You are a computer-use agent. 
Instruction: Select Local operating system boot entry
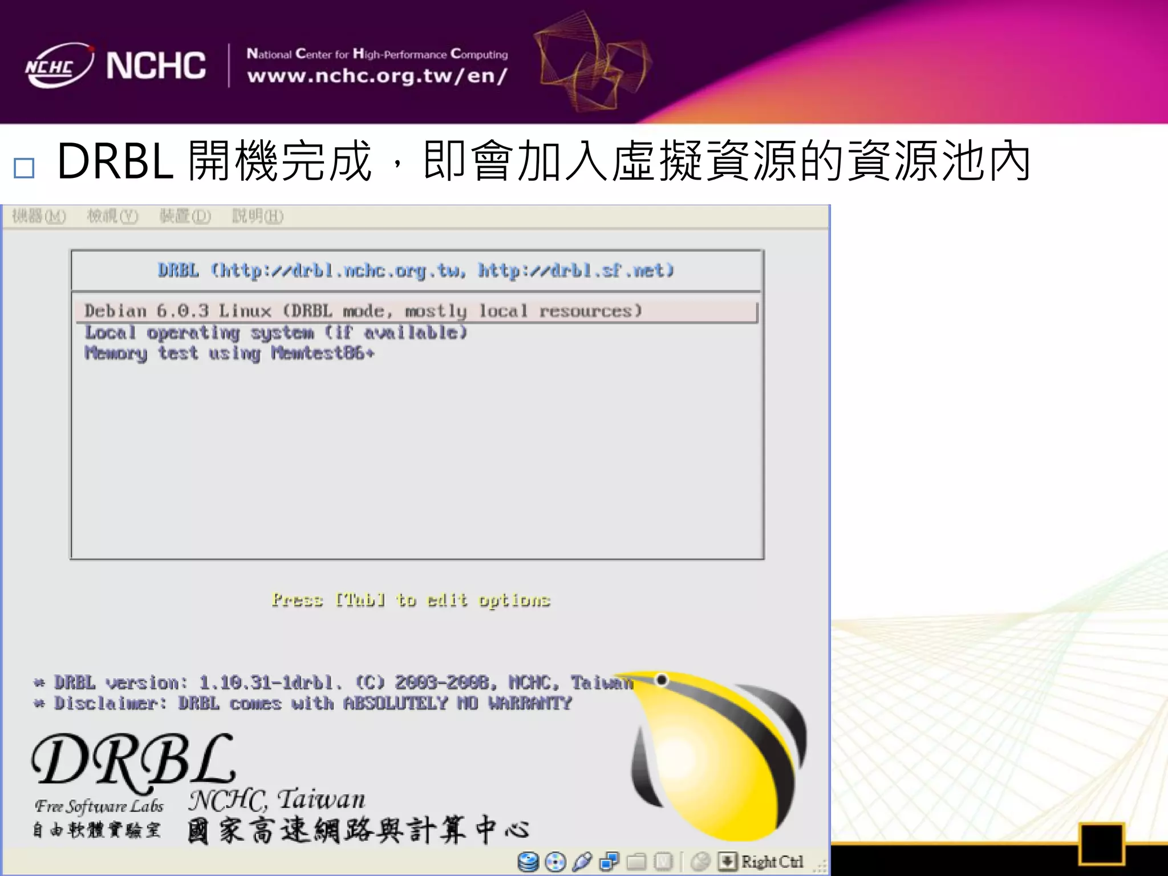pos(276,332)
